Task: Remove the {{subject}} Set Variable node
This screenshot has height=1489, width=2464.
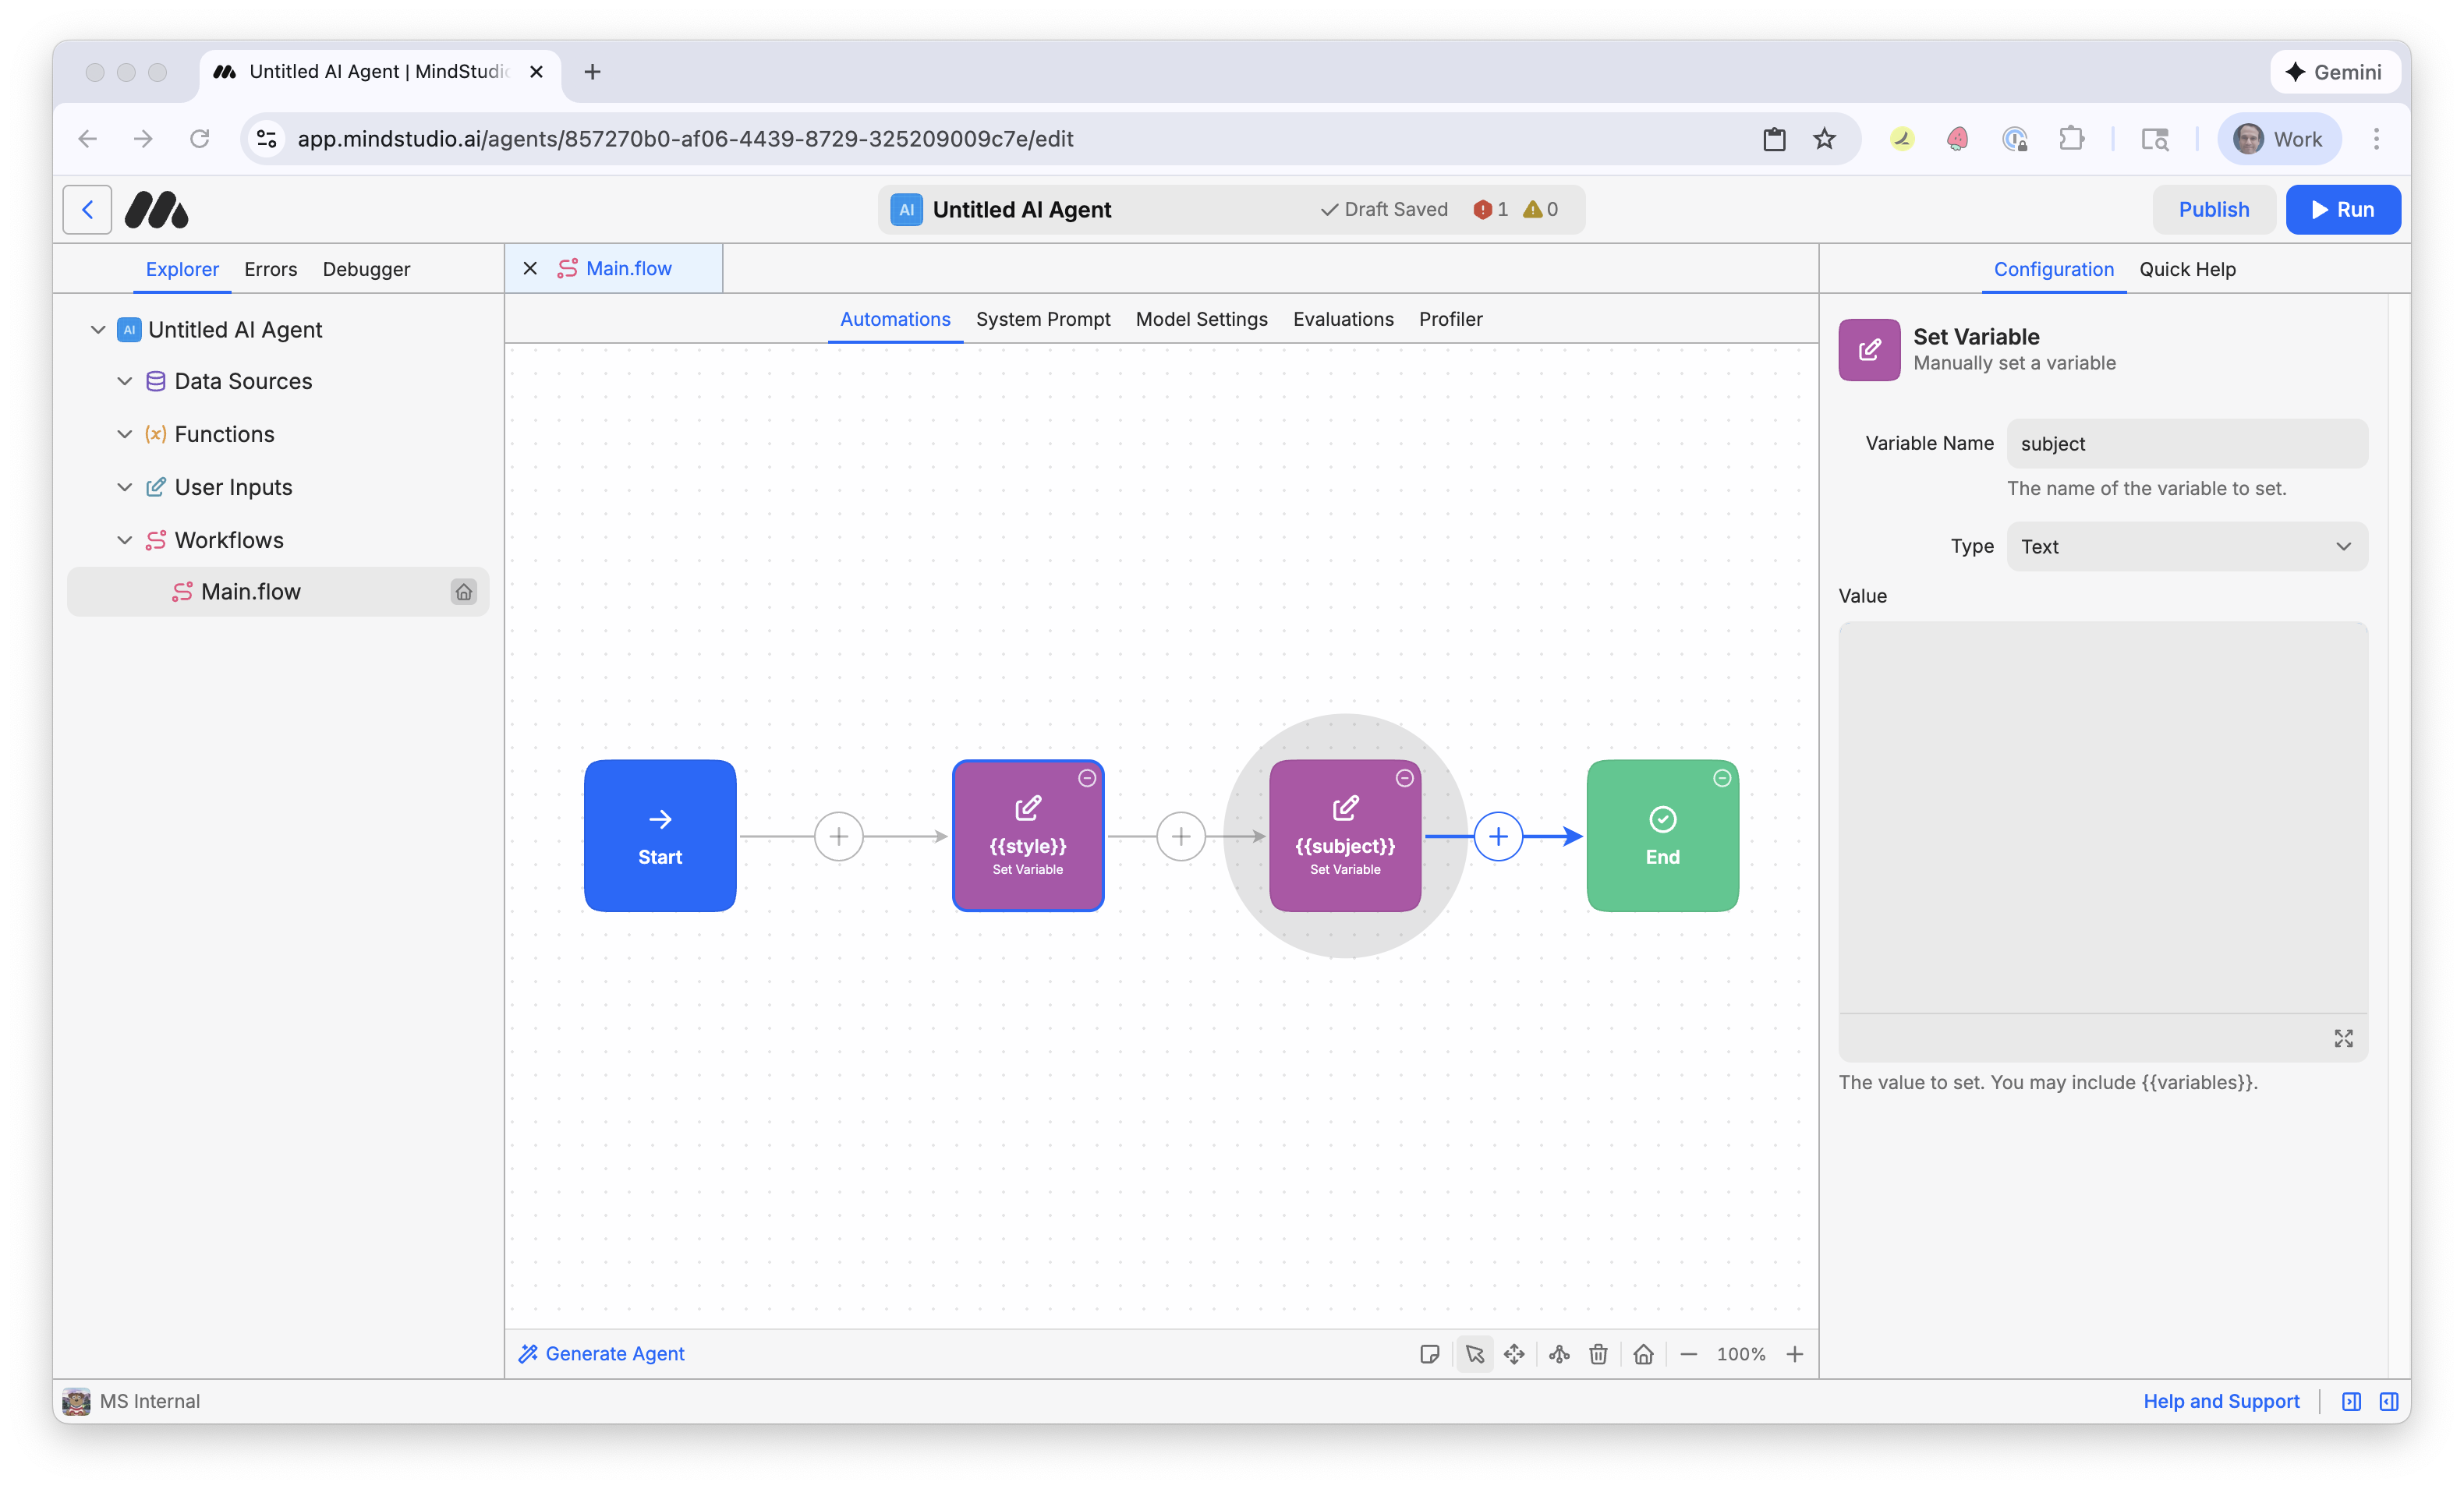Action: coord(1404,777)
